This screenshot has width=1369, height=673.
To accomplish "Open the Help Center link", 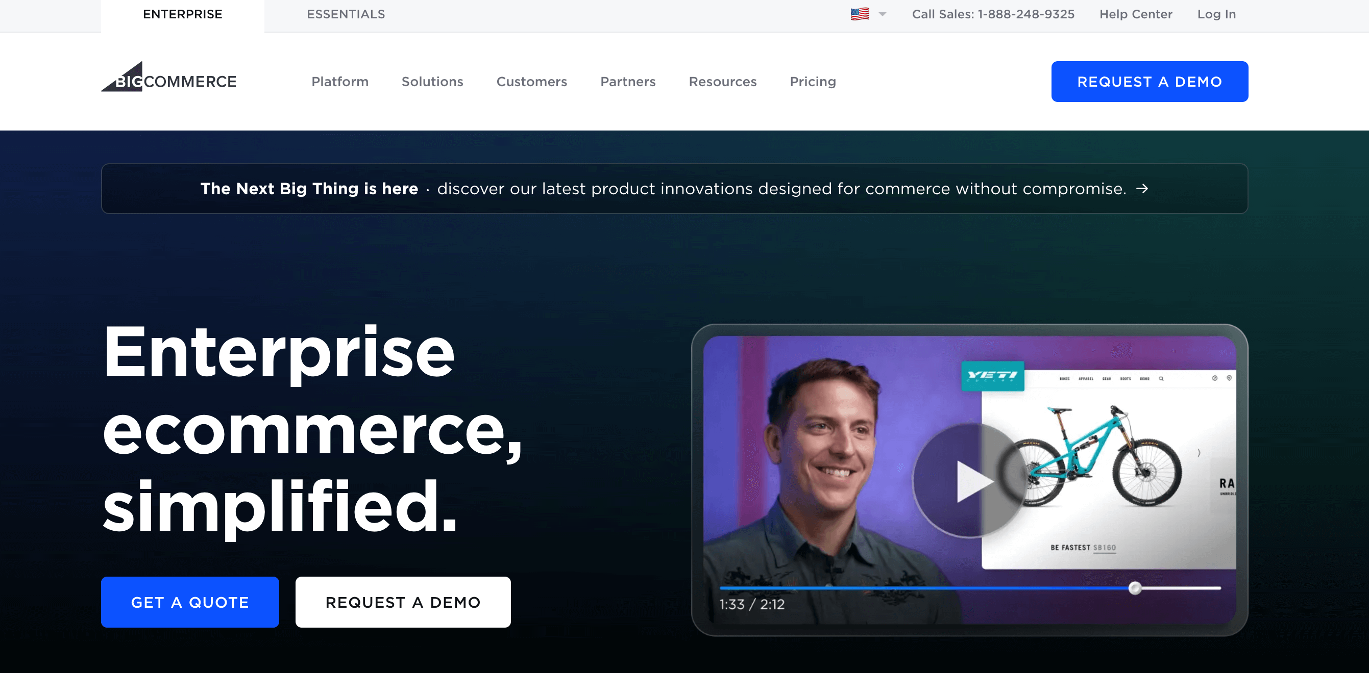I will (x=1136, y=14).
